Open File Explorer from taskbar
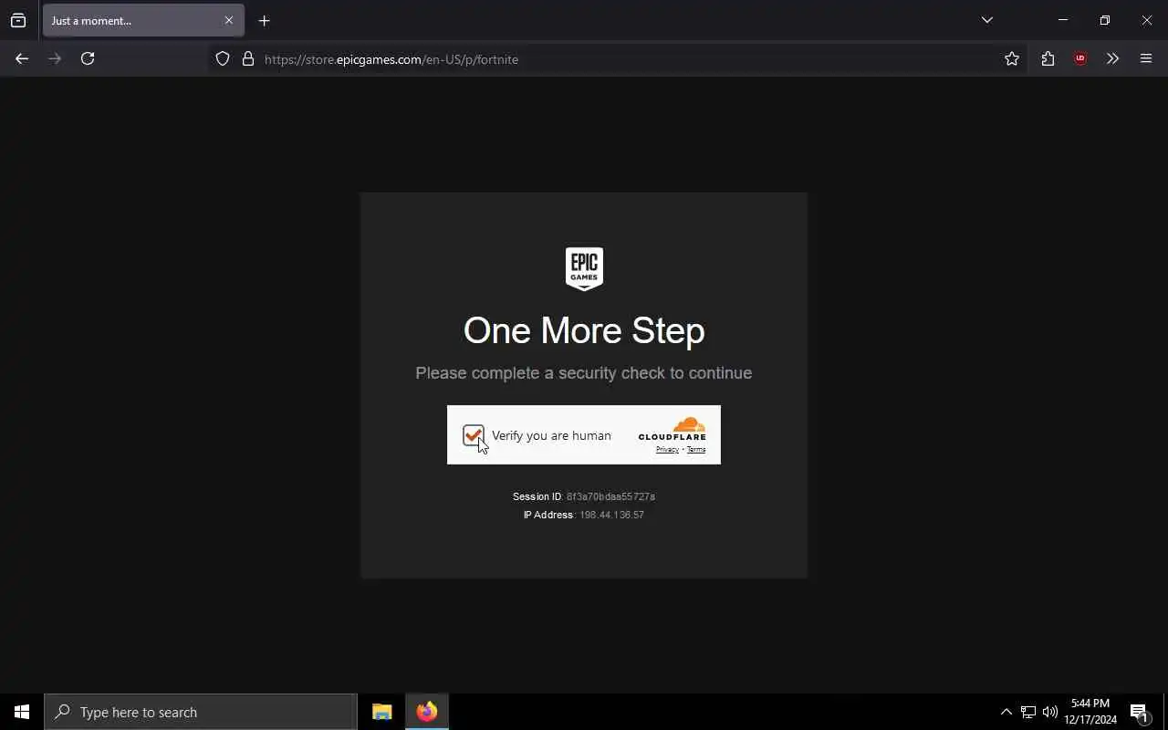1168x730 pixels. click(382, 712)
